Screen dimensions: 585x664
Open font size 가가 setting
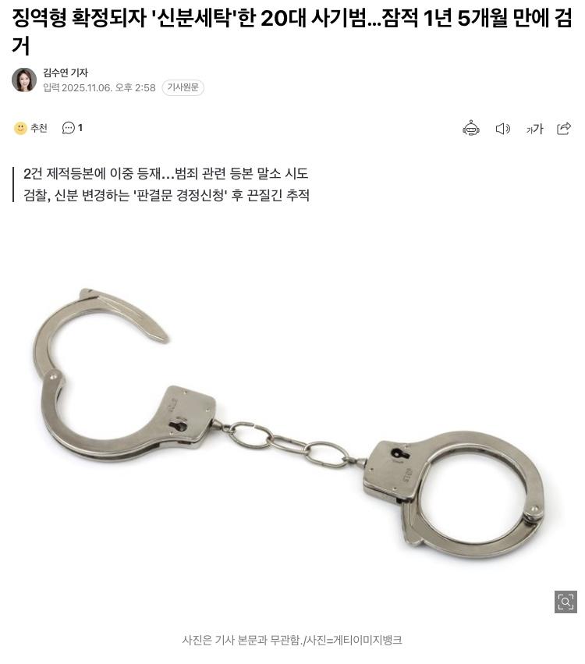point(534,128)
